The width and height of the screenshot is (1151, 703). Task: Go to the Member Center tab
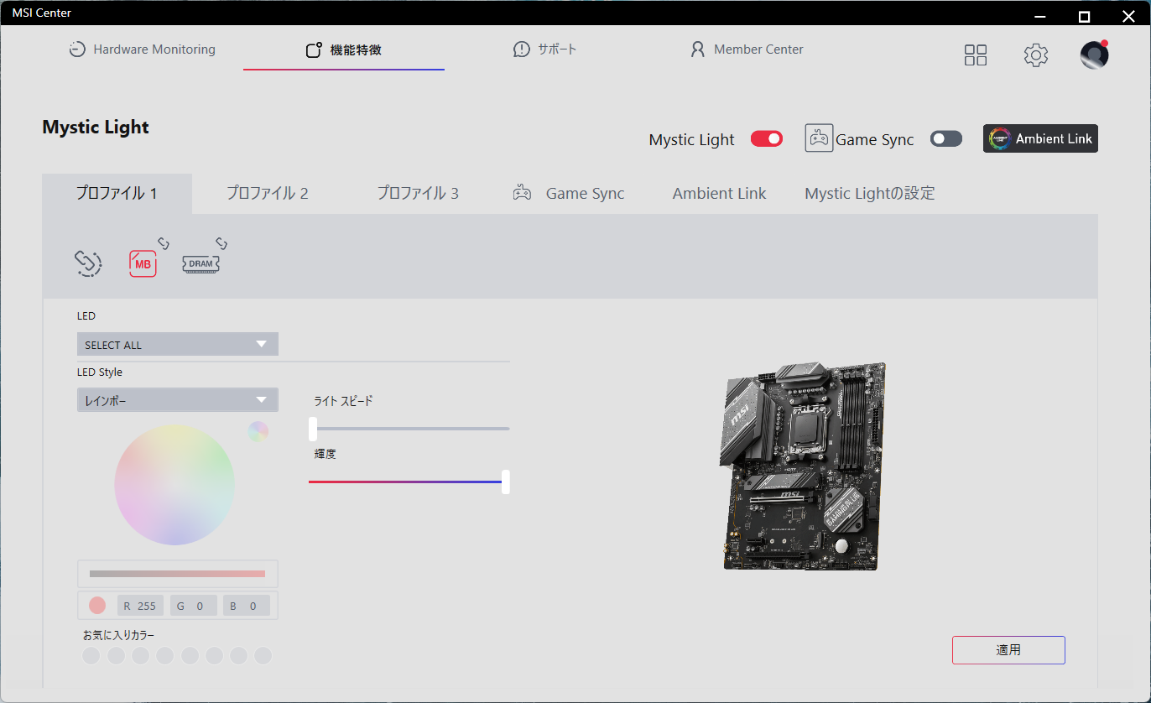click(x=747, y=49)
